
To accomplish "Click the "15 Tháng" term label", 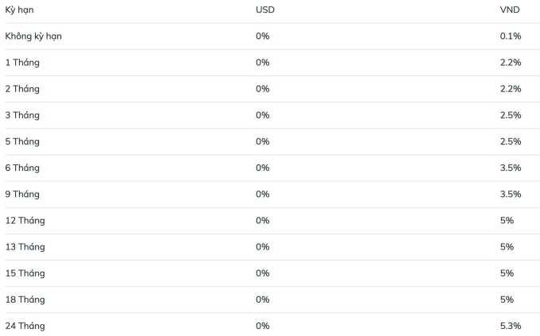I will pos(25,273).
